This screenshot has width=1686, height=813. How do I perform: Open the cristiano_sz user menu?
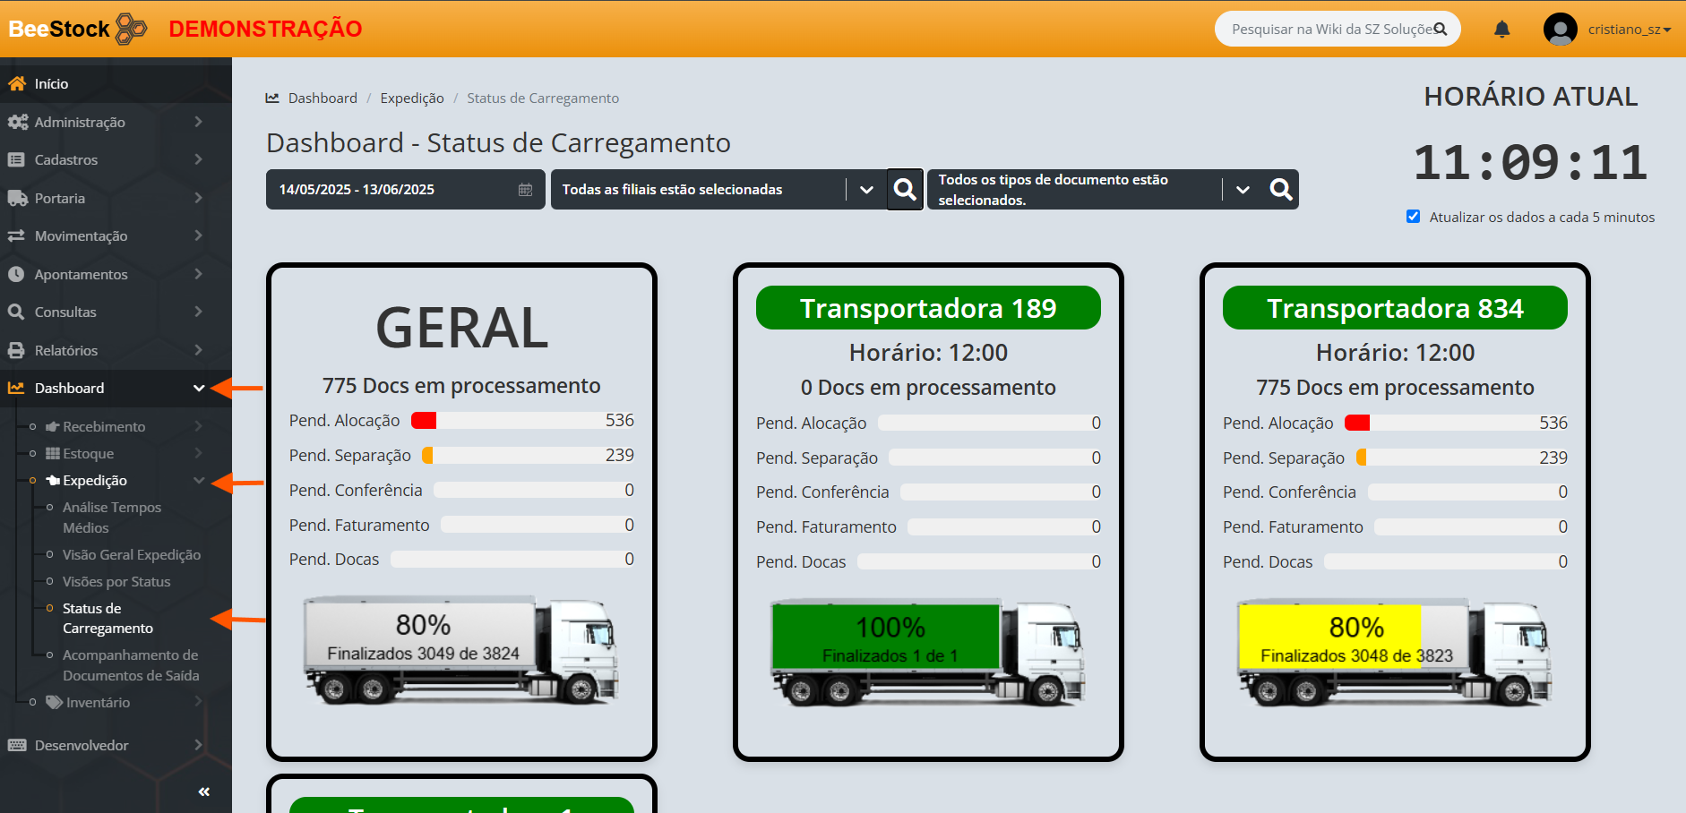point(1629,30)
